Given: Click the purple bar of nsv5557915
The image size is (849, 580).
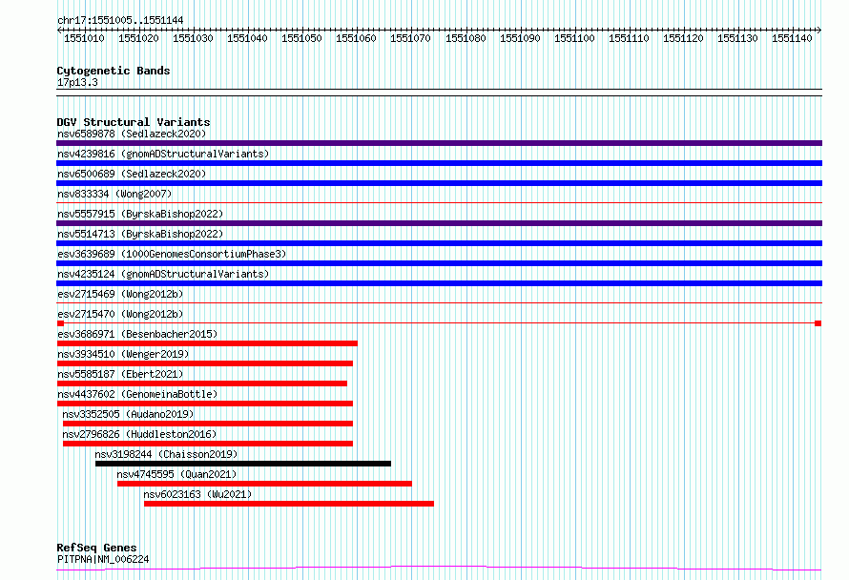Looking at the screenshot, I should pos(439,223).
